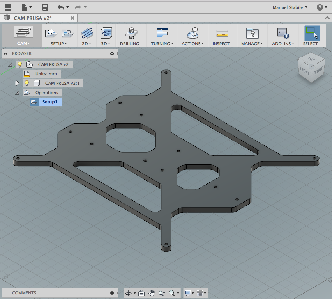The image size is (332, 299).
Task: Open the SETUP dropdown menu
Action: click(x=59, y=44)
